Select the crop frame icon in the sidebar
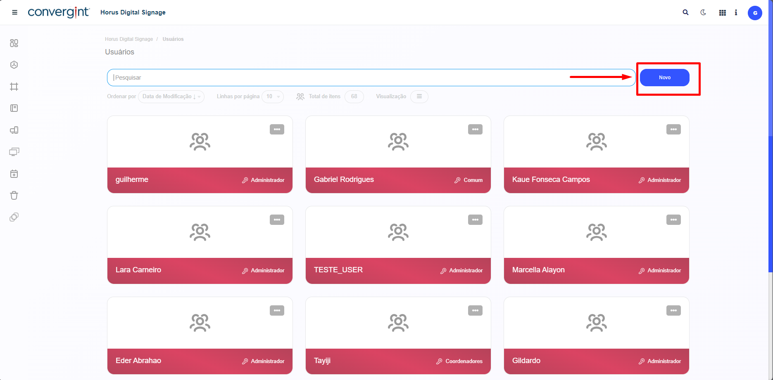 [x=14, y=87]
